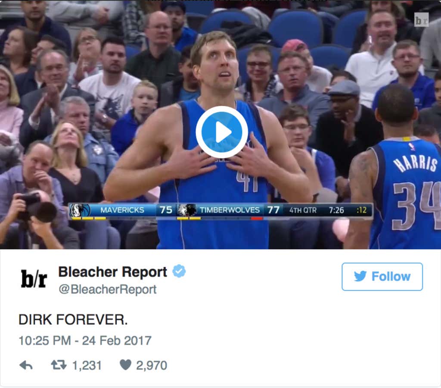Screen dimensions: 441x388
Task: Click the Mavericks logo in the scoreboard
Action: pyautogui.click(x=80, y=210)
